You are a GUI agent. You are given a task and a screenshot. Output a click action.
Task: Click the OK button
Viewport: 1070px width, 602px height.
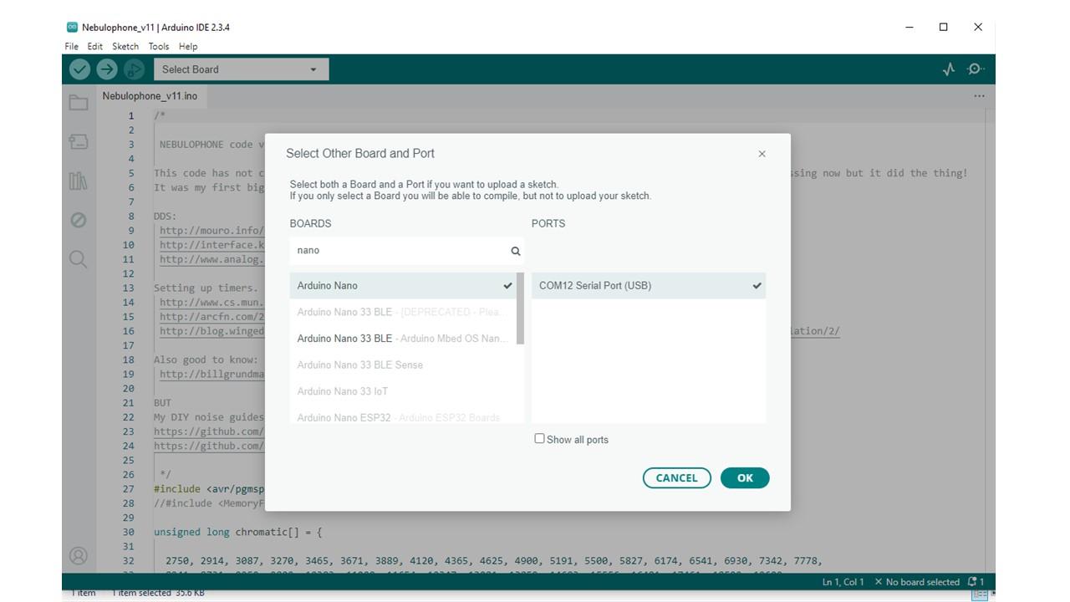(x=745, y=478)
